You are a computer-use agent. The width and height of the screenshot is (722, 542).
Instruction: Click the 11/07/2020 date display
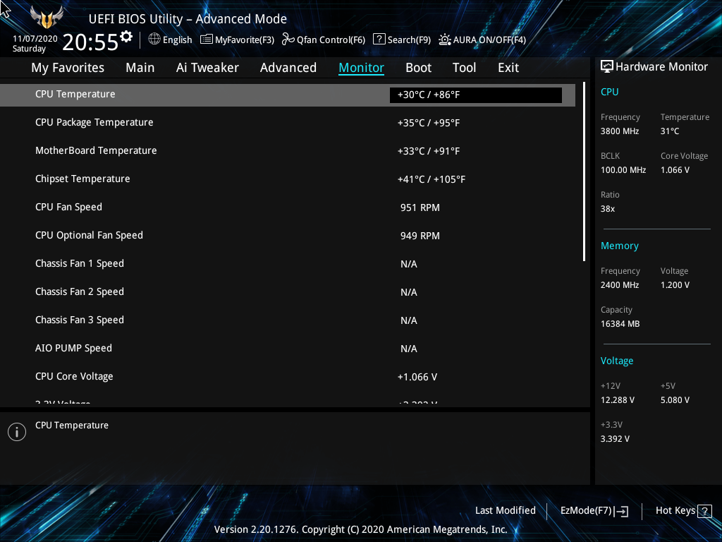click(x=35, y=39)
